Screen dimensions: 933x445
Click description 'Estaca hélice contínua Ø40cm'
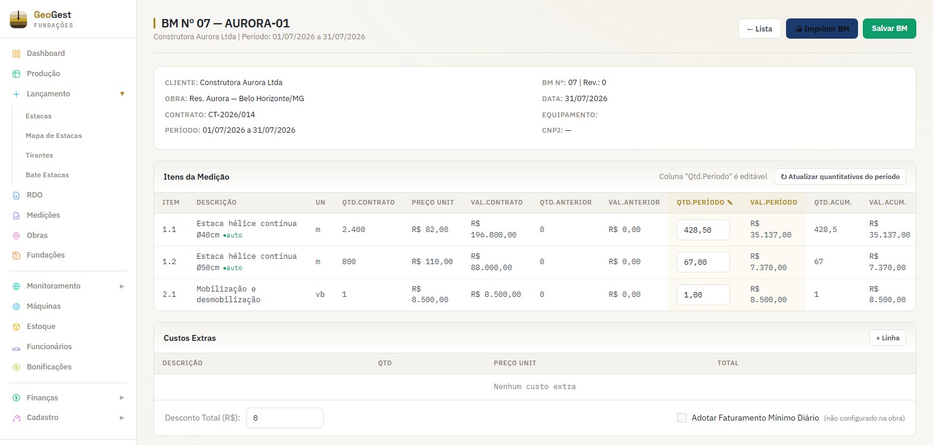click(x=246, y=229)
